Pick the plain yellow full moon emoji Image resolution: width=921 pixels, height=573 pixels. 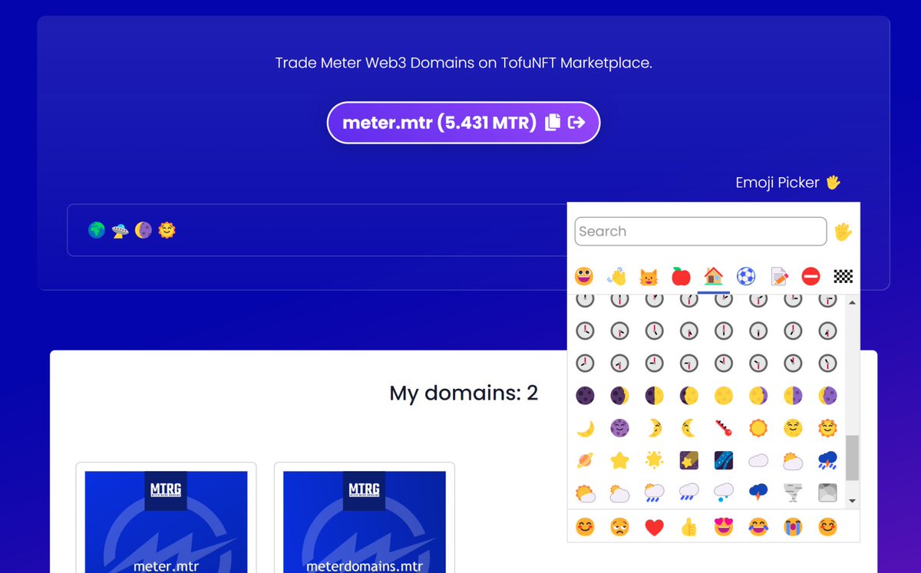724,396
